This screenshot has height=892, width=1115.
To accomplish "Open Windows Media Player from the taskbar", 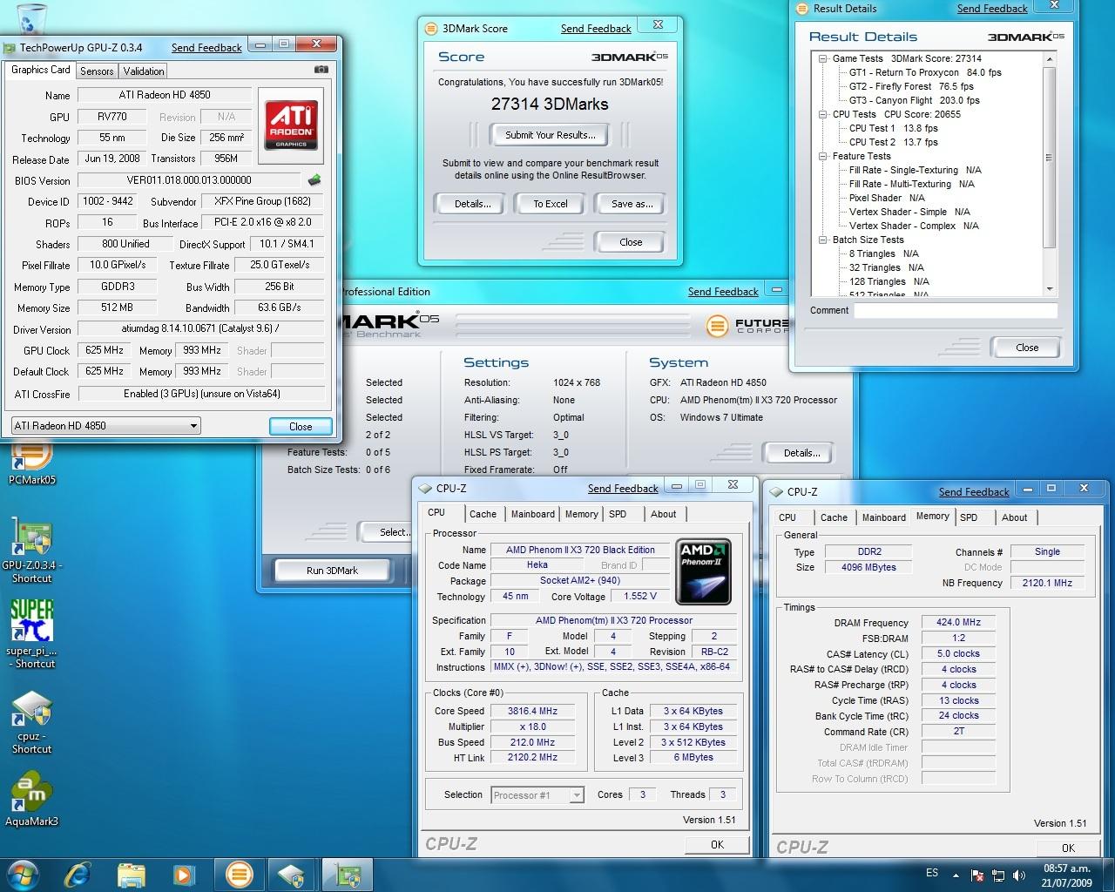I will [x=183, y=874].
